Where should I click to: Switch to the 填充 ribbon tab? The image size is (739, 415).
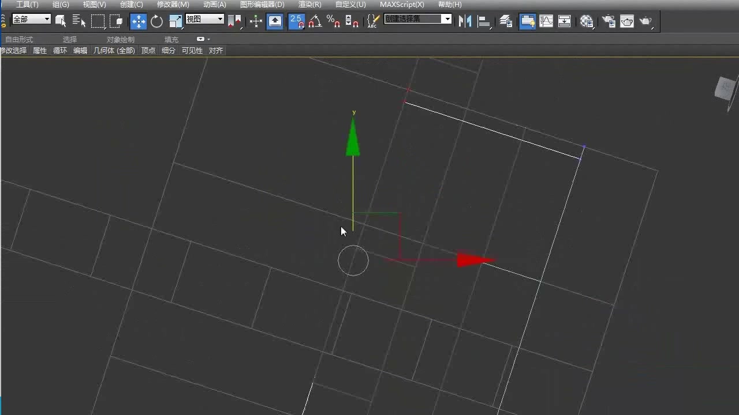click(x=171, y=39)
